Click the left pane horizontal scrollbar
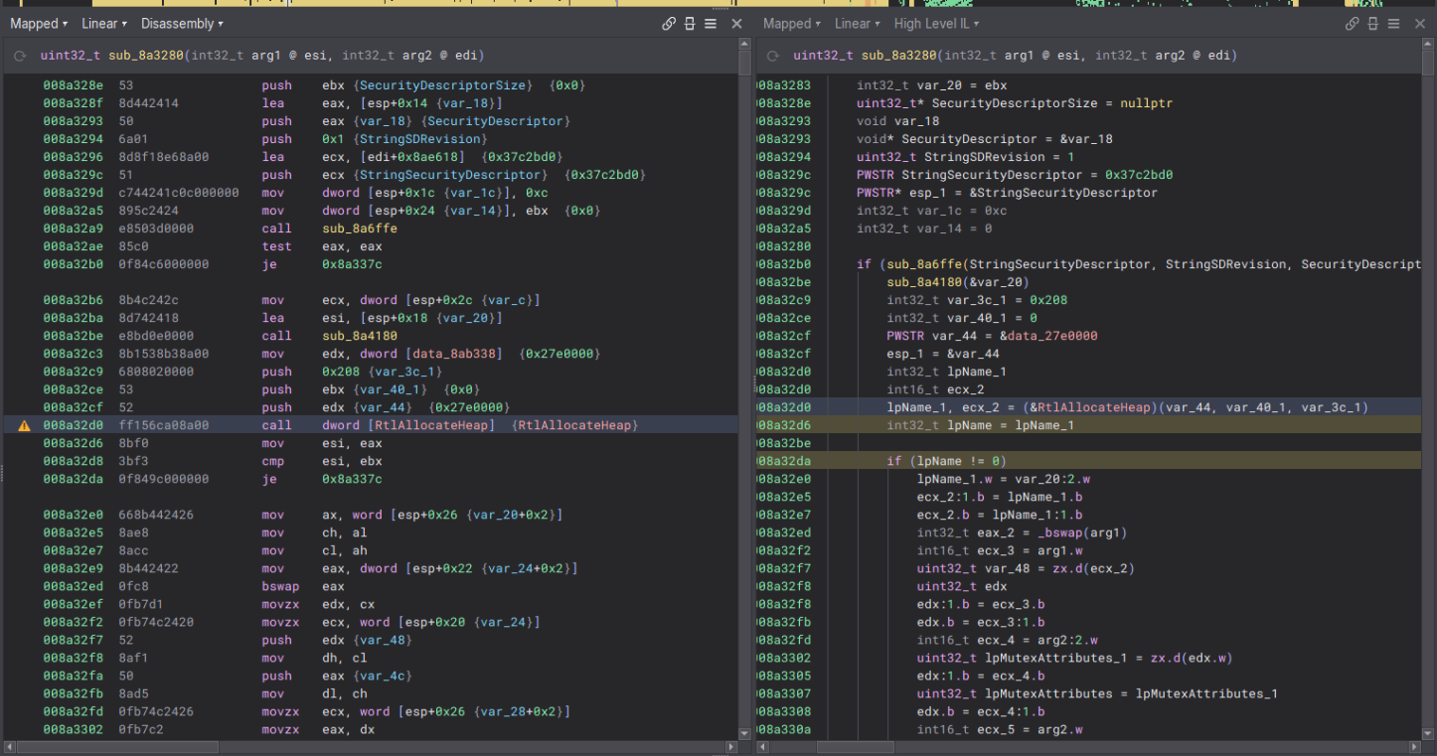 click(x=119, y=746)
